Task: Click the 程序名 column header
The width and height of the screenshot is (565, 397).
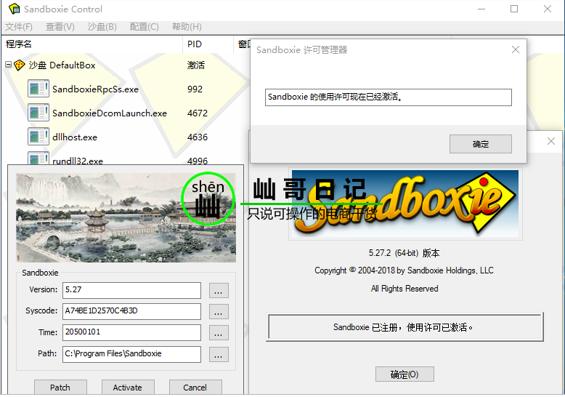Action: pyautogui.click(x=92, y=44)
